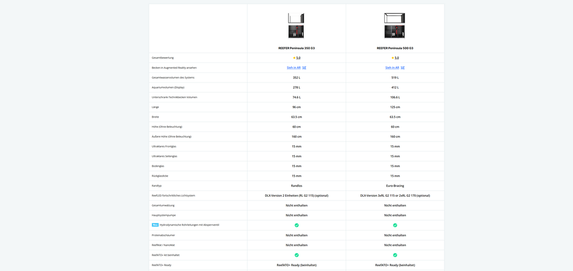Click Nicht enthalten for Gesamtumwälzung on 350 G3
Viewport: 573px width, 271px height.
click(x=297, y=205)
